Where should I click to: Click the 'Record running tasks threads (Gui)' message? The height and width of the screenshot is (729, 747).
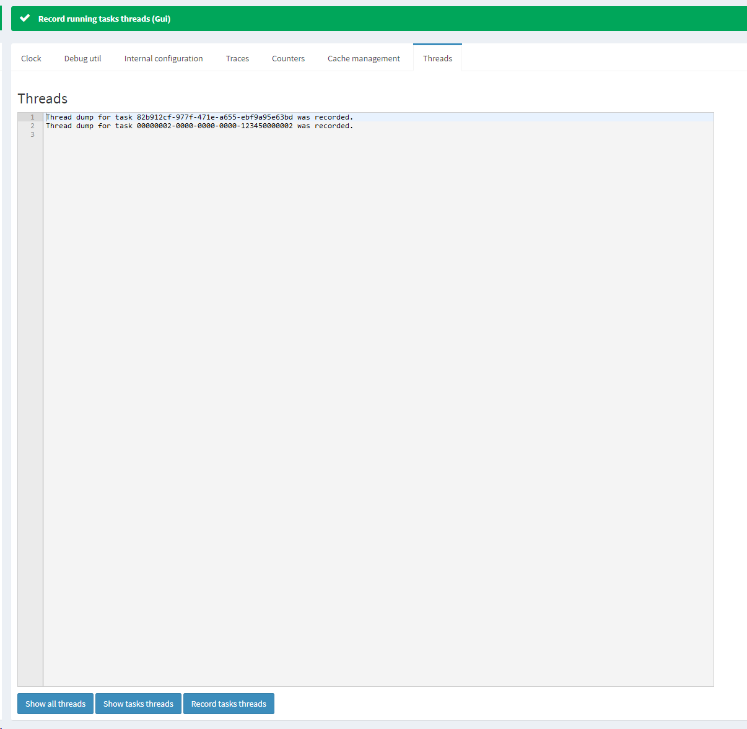click(104, 19)
